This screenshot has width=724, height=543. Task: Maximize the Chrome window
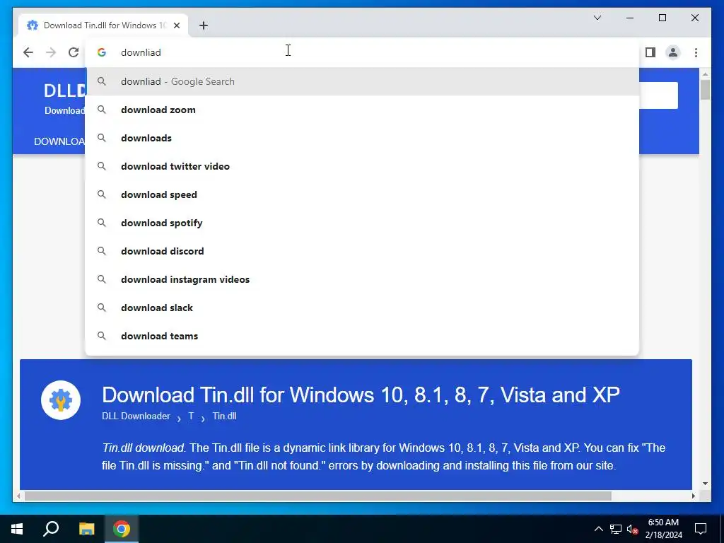(662, 18)
